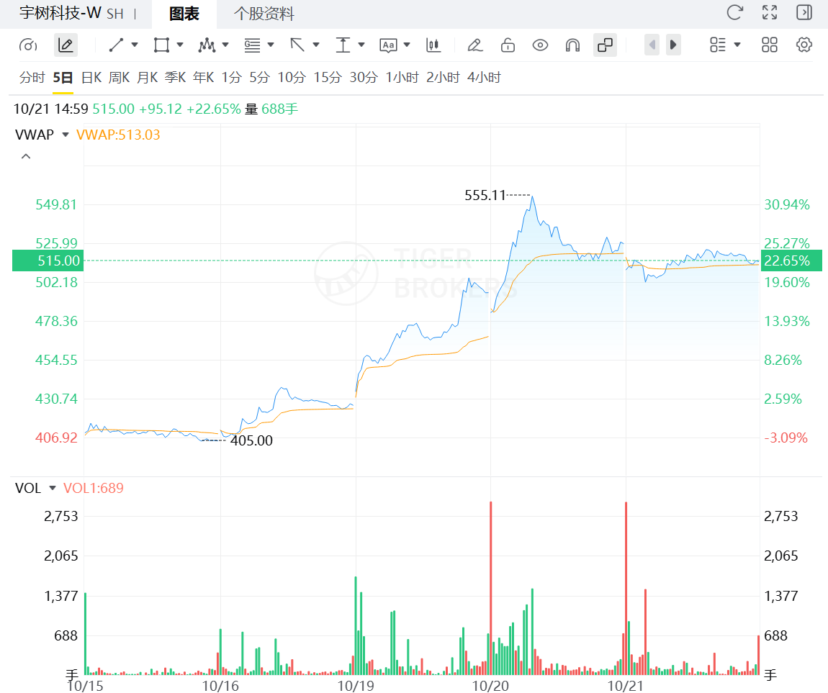Collapse the indicator legend chevron
Image resolution: width=828 pixels, height=693 pixels.
25,157
